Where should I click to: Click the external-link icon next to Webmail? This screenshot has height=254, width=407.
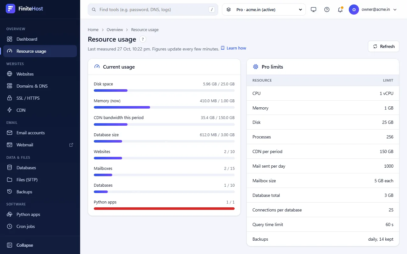pyautogui.click(x=71, y=145)
